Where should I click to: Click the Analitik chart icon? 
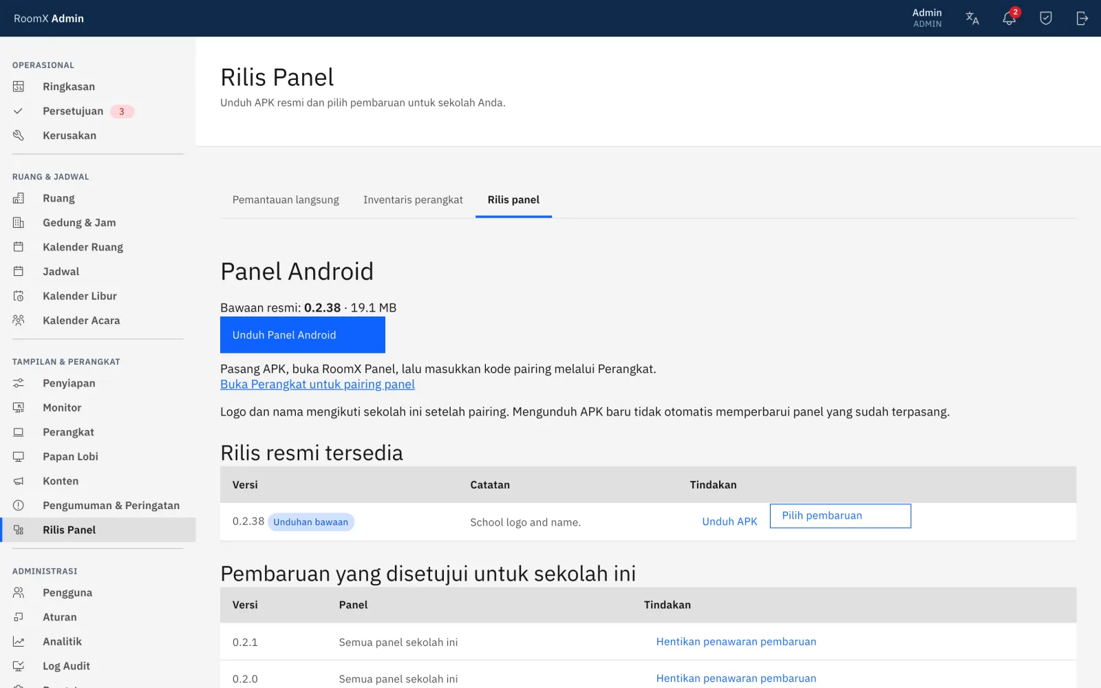coord(19,642)
